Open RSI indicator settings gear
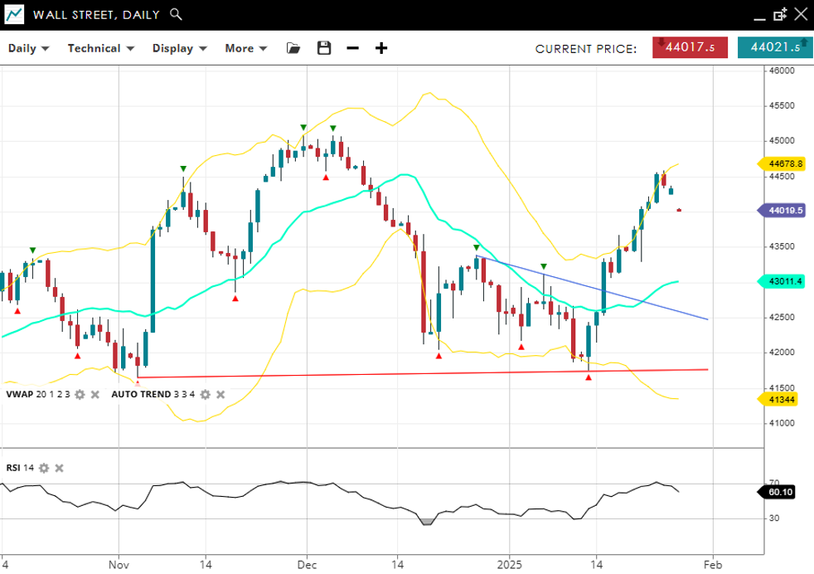Image resolution: width=814 pixels, height=574 pixels. 44,469
